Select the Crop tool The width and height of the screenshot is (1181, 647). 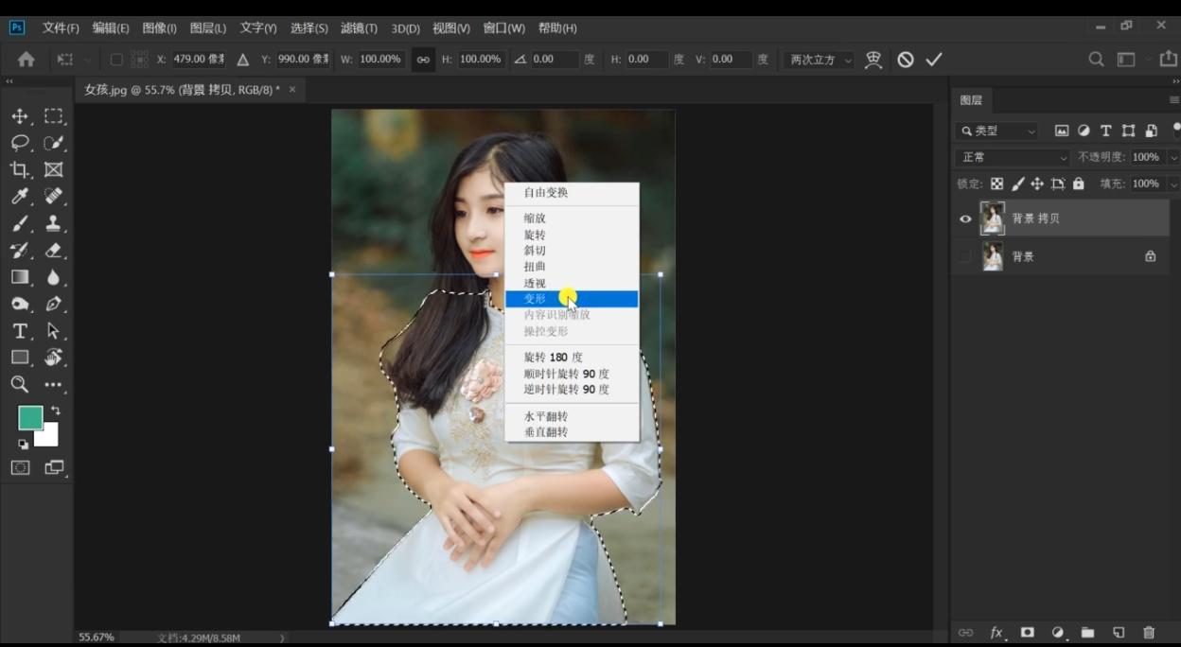[x=19, y=169]
